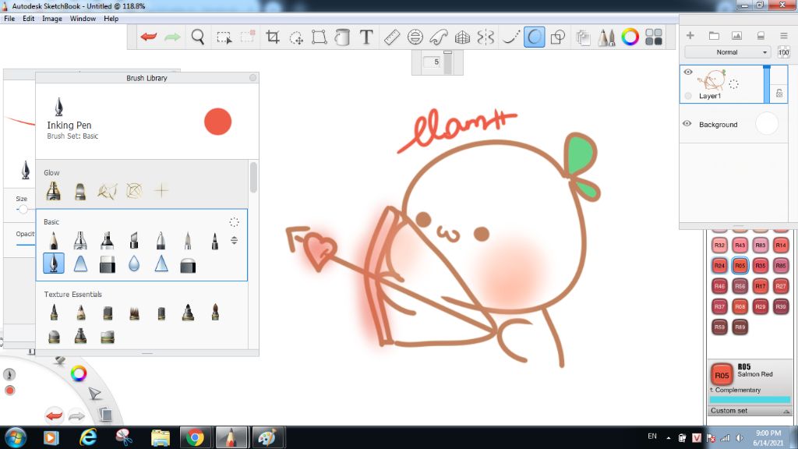Click the brush size value 5 field
The height and width of the screenshot is (449, 798).
(432, 62)
